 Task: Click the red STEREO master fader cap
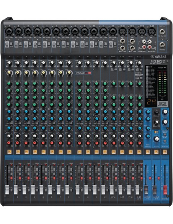(x=165, y=189)
